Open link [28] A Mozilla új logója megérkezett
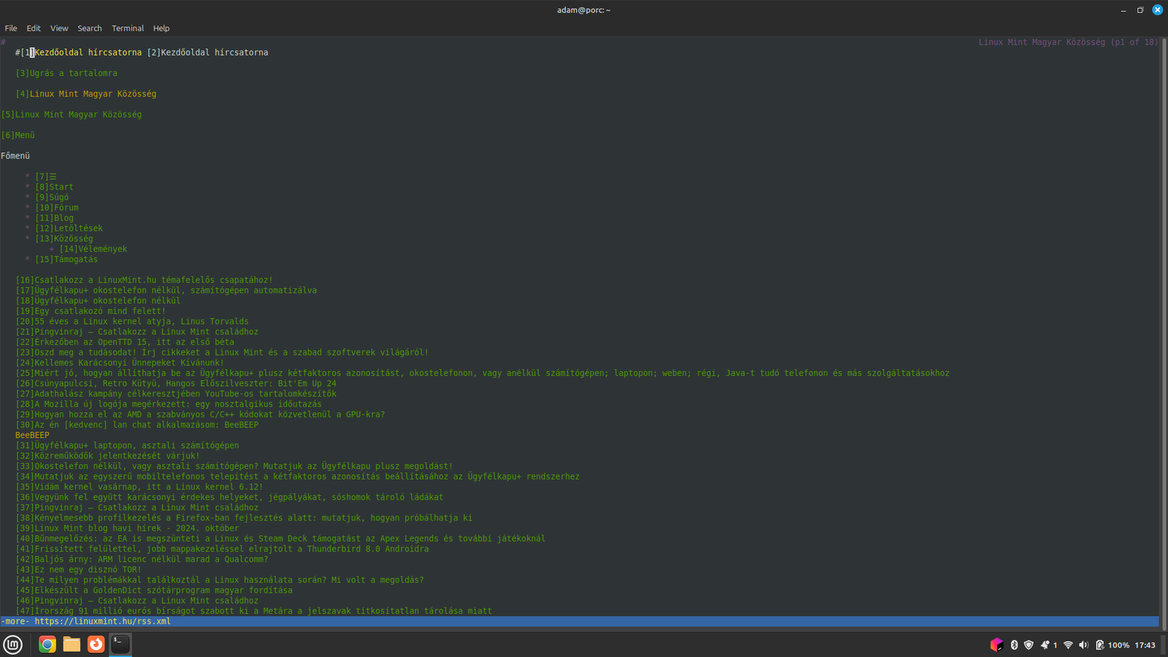The height and width of the screenshot is (657, 1168). coord(169,404)
